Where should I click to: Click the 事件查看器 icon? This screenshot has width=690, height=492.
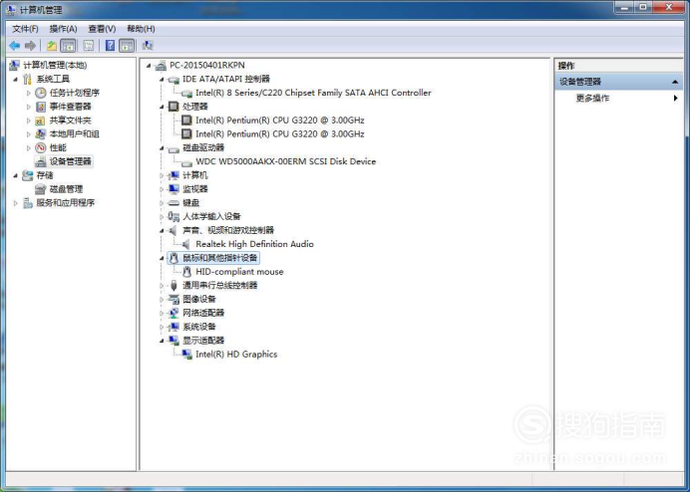(41, 107)
